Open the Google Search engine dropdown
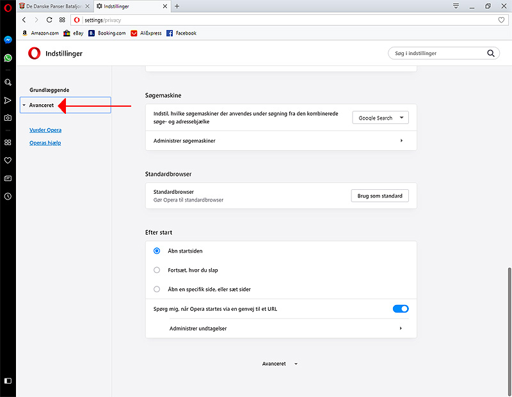This screenshot has width=512, height=397. [380, 118]
